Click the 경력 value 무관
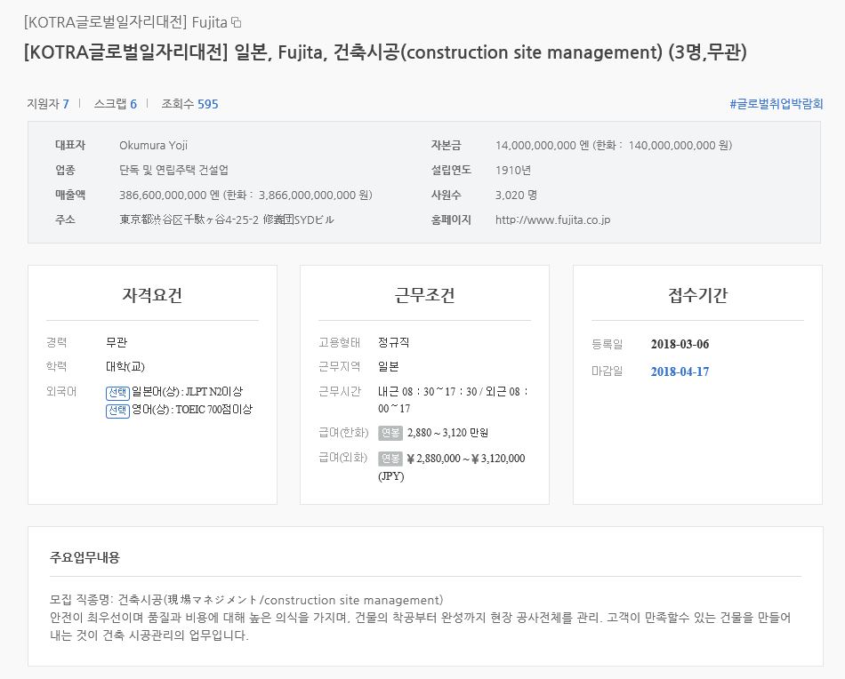Image resolution: width=845 pixels, height=679 pixels. [117, 342]
